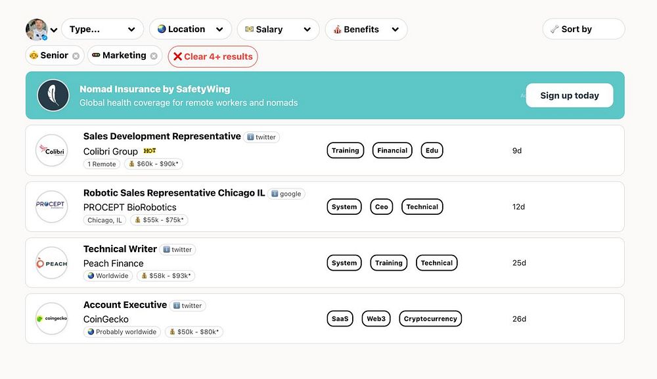Click the SafetyWing feather logo

[x=53, y=95]
